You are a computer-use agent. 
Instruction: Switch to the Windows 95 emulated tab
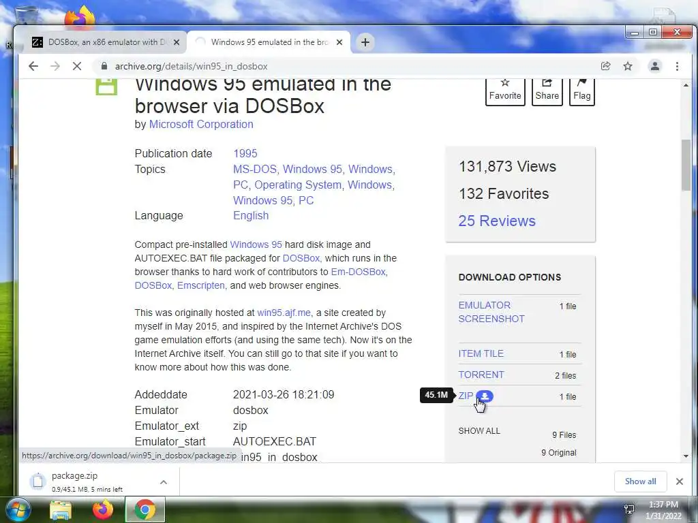[x=269, y=42]
